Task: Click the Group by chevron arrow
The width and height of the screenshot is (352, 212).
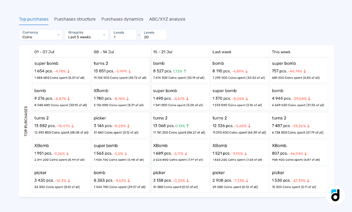Action: [104, 35]
